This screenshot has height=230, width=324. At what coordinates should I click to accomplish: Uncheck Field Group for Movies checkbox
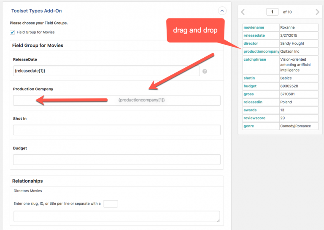tap(12, 32)
